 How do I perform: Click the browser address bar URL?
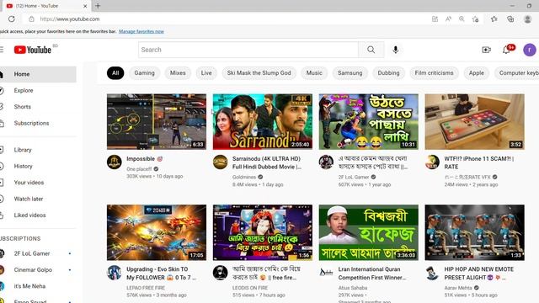70,19
